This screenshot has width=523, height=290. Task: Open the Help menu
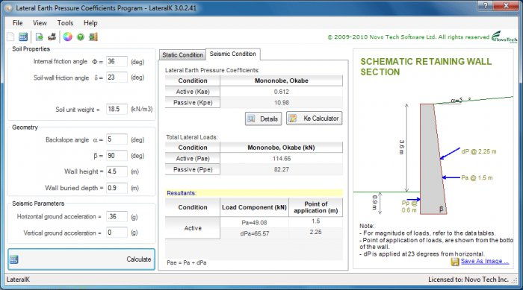[x=90, y=23]
